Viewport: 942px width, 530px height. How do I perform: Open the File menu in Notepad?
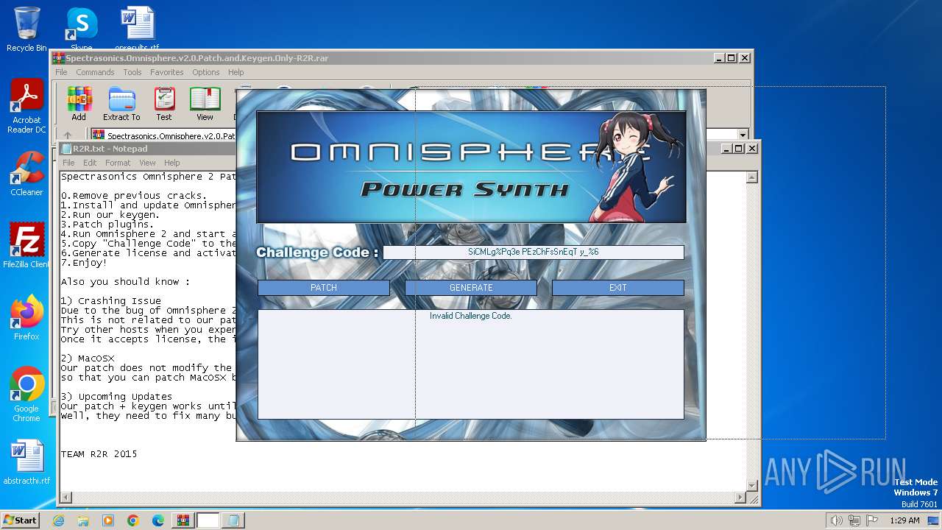[68, 163]
